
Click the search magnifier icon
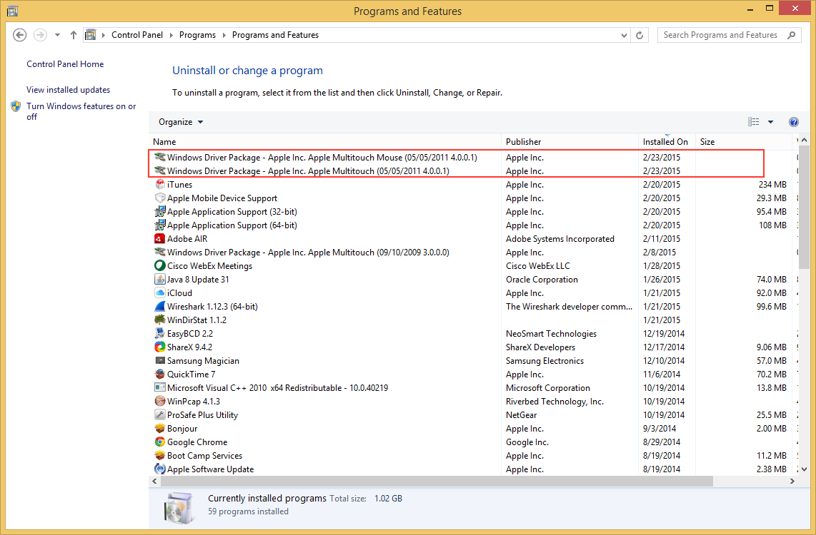pos(792,35)
